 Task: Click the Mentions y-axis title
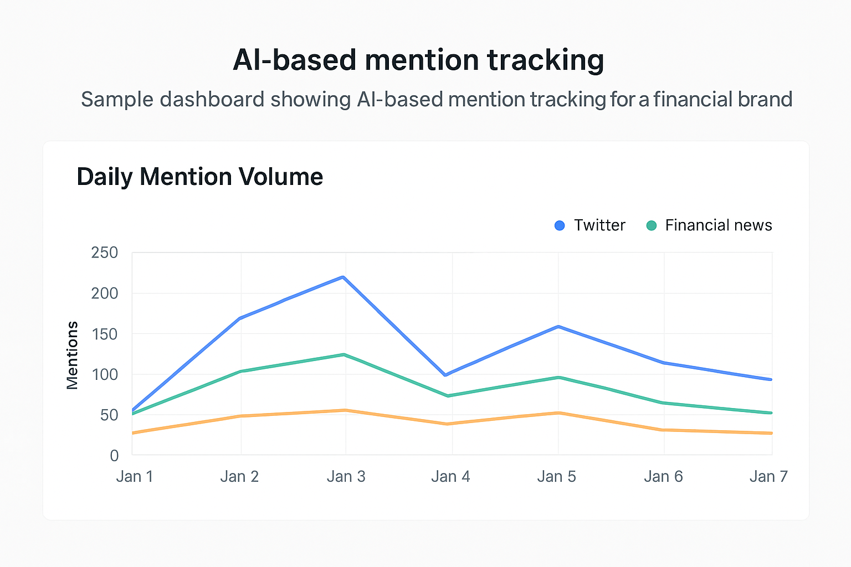click(x=73, y=355)
